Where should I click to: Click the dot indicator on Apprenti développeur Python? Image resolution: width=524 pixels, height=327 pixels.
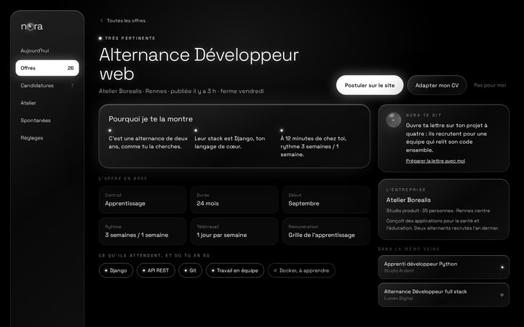click(x=502, y=267)
